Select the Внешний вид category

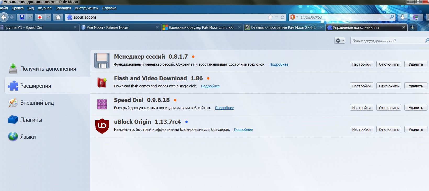(x=47, y=103)
